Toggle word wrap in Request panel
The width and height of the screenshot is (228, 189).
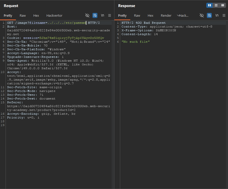pos(95,15)
